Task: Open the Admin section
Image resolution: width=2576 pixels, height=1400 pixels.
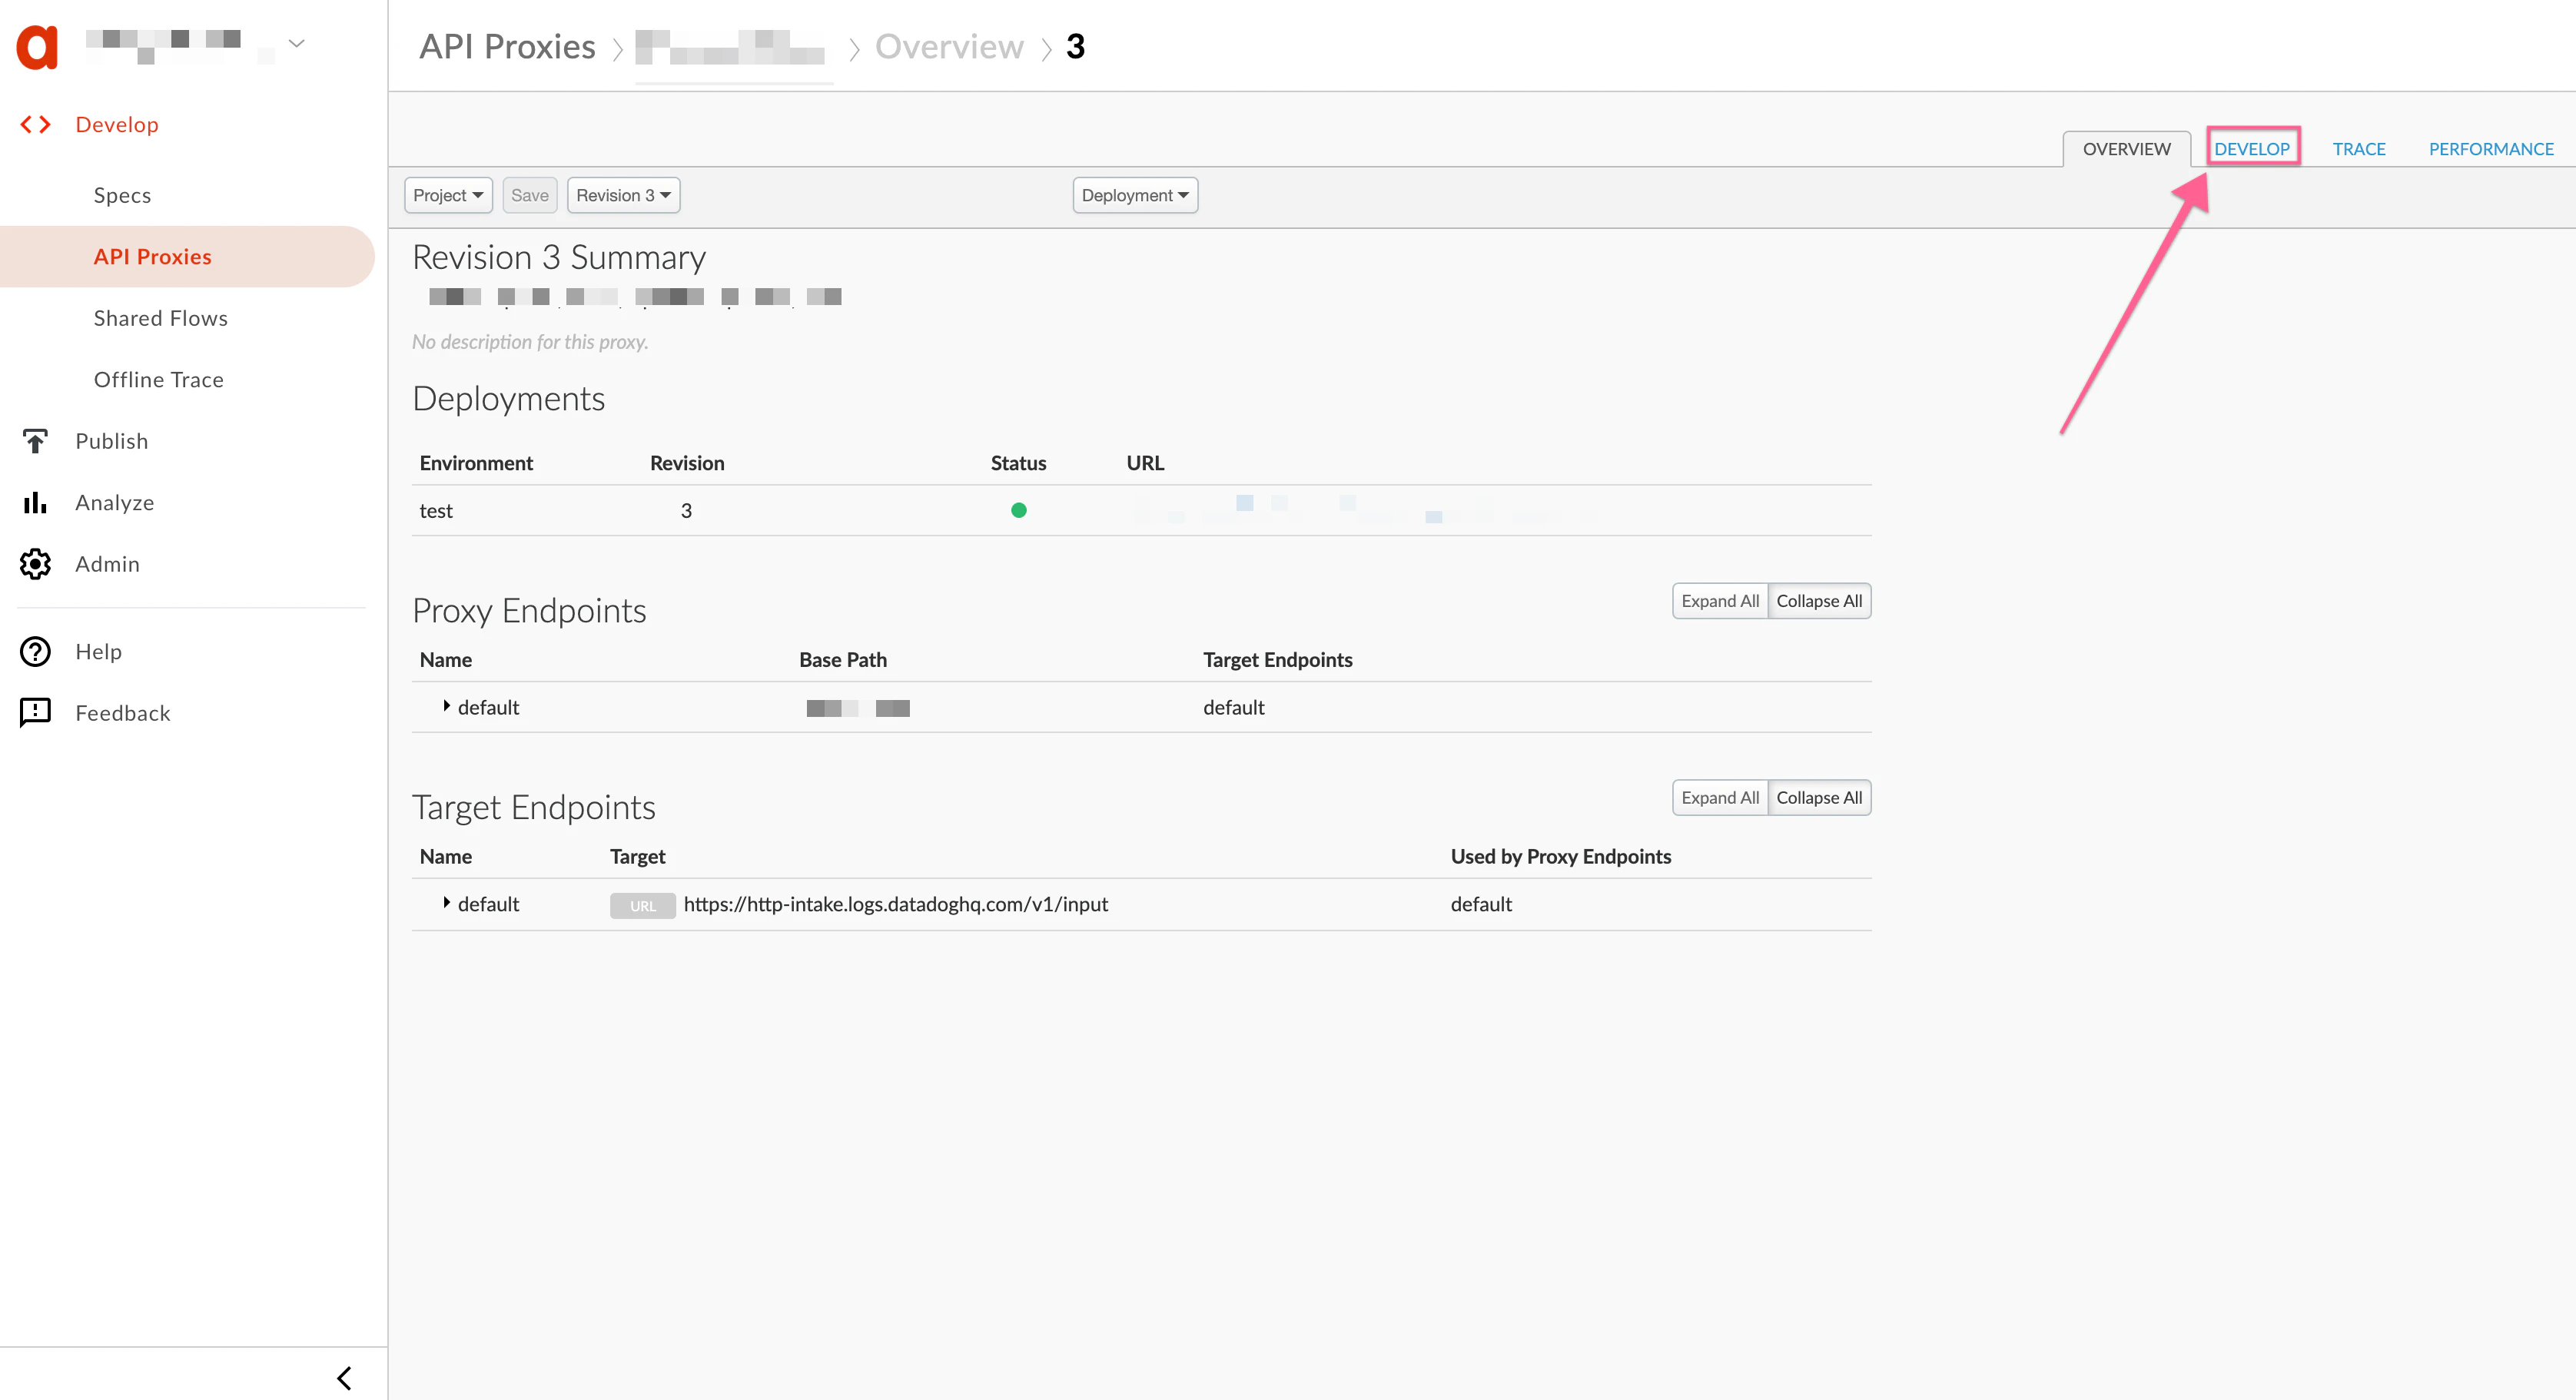Action: pyautogui.click(x=108, y=563)
